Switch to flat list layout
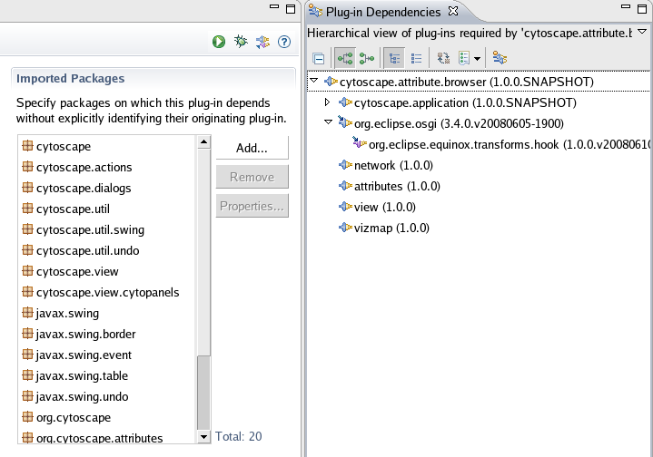 click(x=416, y=59)
